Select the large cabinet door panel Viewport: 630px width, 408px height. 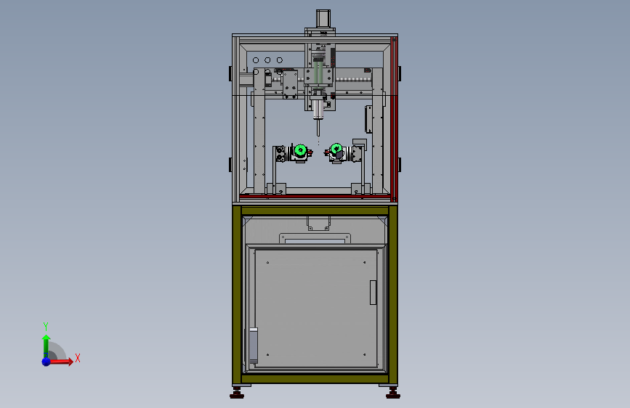pyautogui.click(x=316, y=309)
